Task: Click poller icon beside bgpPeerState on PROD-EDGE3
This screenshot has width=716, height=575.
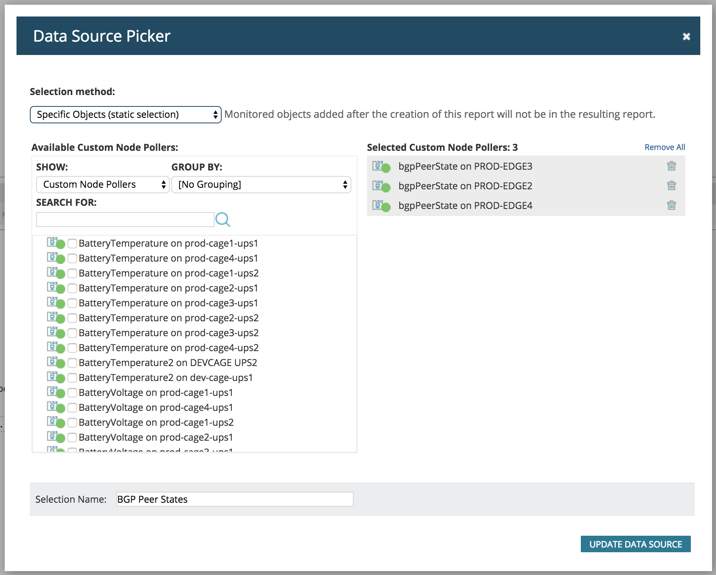Action: click(x=382, y=167)
